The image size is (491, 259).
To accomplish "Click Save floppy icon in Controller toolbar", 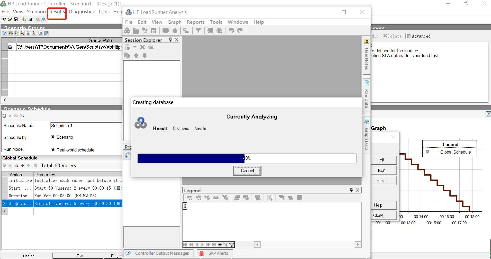I will (16, 20).
